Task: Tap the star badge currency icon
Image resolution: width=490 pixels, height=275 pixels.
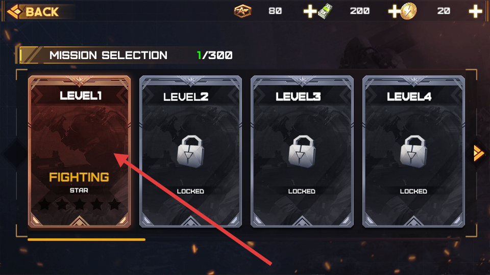Action: [243, 11]
